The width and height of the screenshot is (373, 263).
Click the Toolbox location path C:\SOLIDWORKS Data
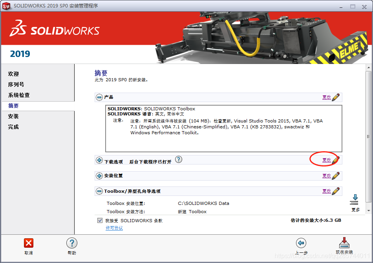coord(203,203)
